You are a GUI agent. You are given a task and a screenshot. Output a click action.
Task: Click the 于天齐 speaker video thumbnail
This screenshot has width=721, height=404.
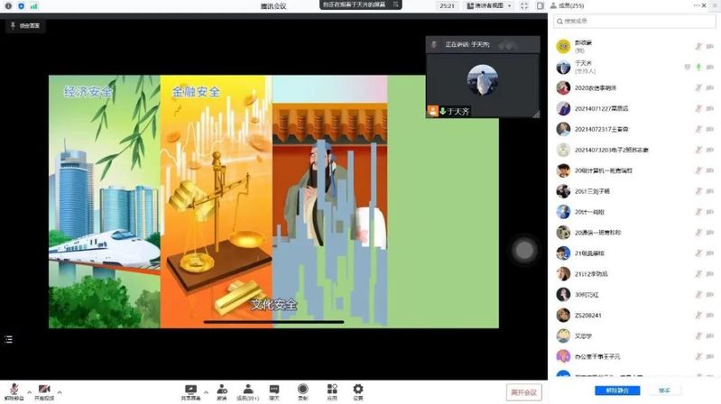[482, 80]
